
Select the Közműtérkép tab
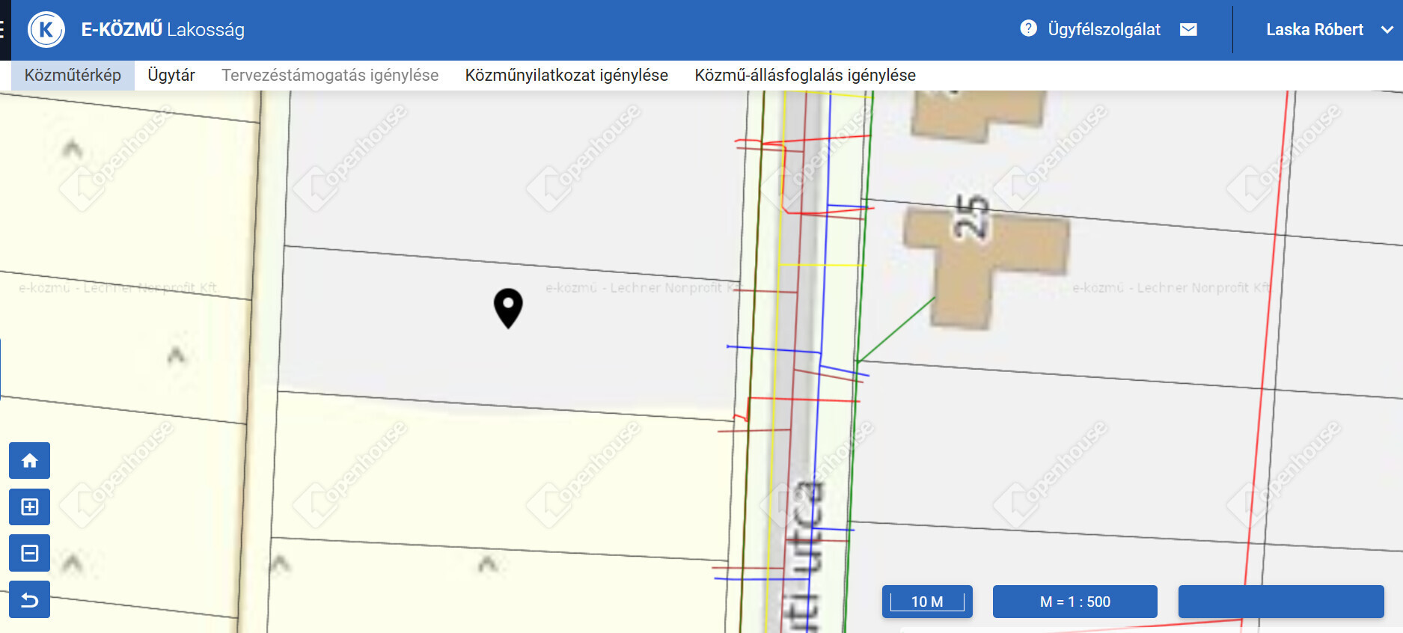[x=73, y=76]
